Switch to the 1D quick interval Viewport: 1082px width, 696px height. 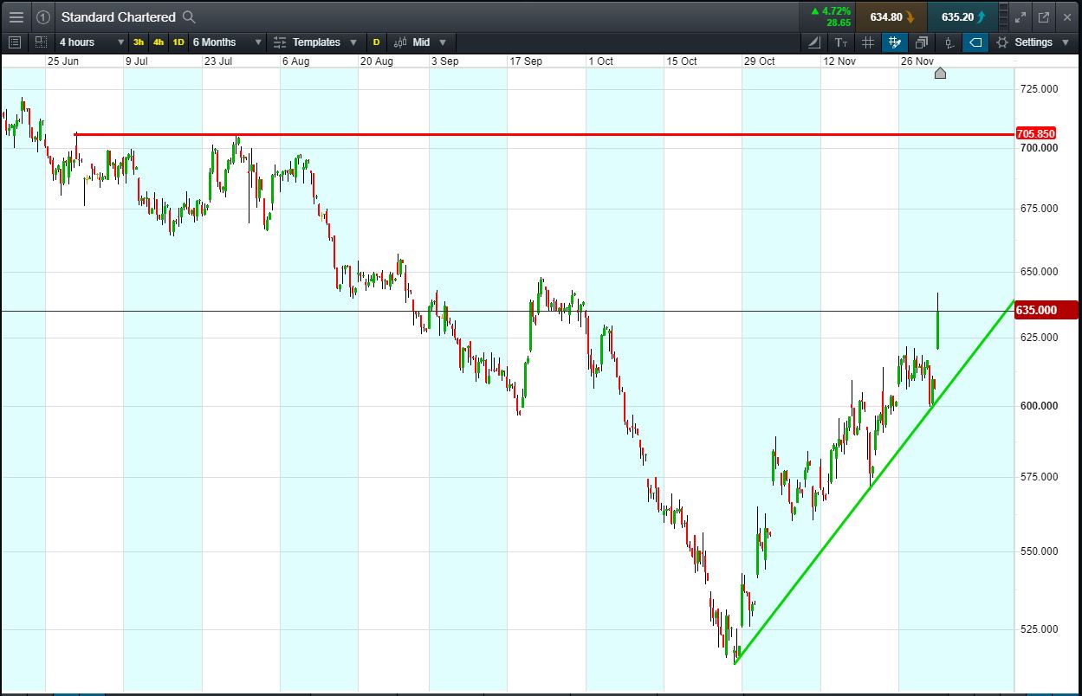click(178, 42)
